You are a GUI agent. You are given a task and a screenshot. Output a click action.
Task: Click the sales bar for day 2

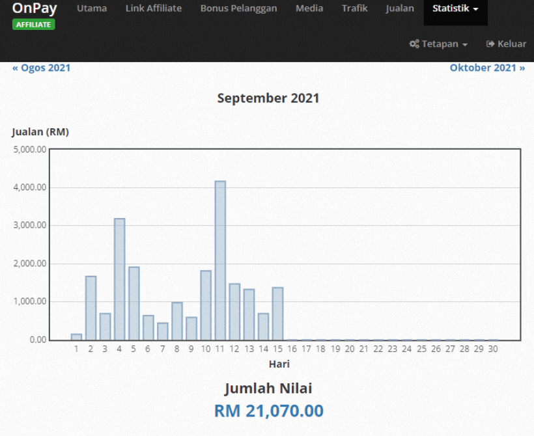click(91, 308)
